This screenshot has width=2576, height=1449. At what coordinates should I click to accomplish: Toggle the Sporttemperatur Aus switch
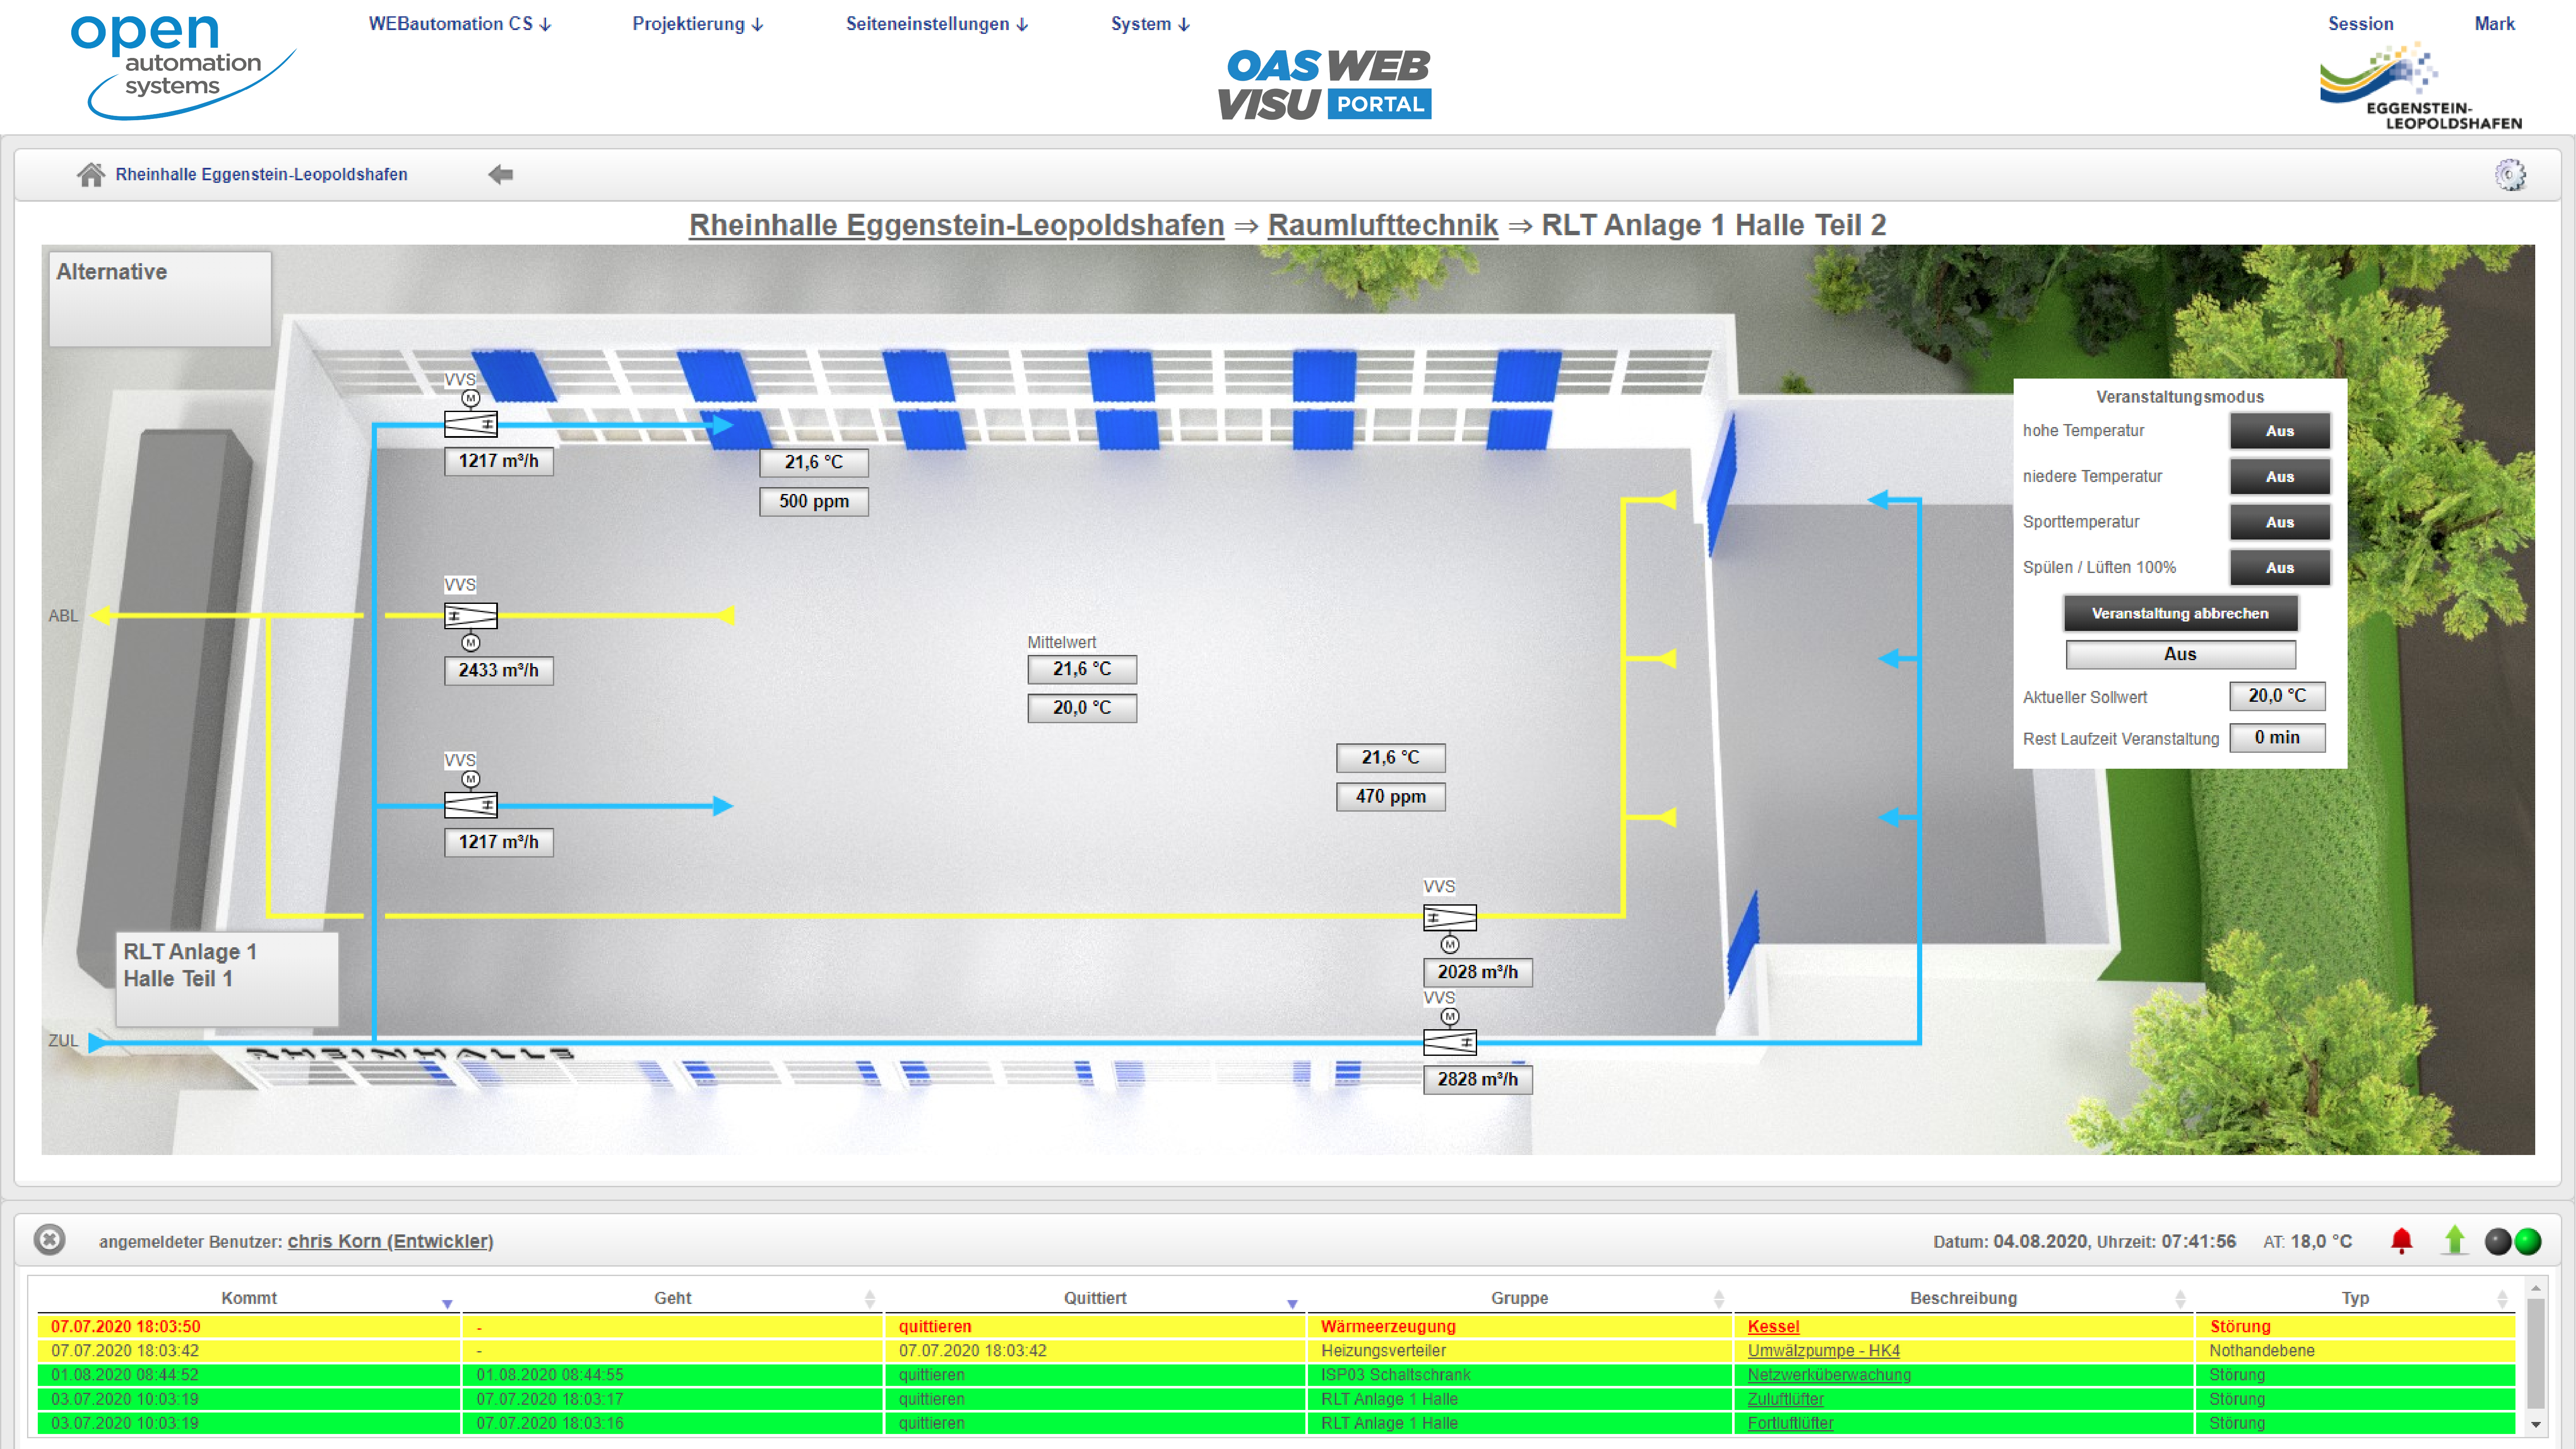pos(2279,522)
